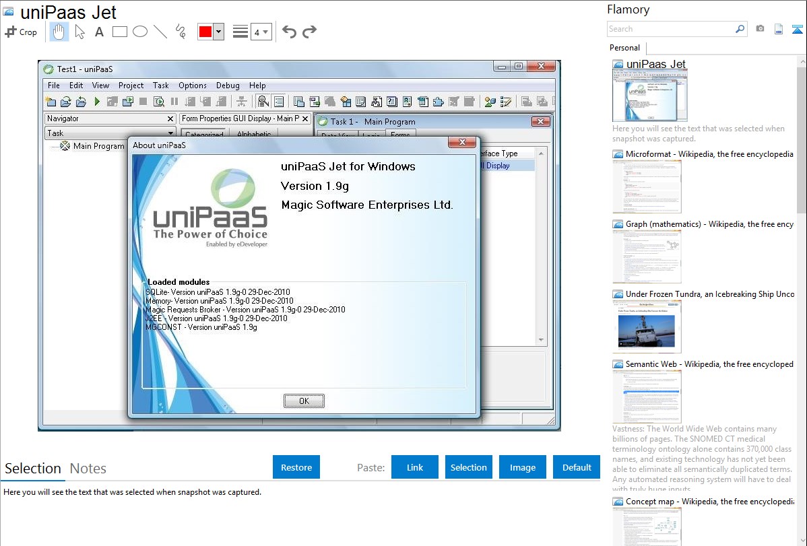Screen dimensions: 807x546
Task: Click the Flamory app icon beside title
Action: point(8,11)
